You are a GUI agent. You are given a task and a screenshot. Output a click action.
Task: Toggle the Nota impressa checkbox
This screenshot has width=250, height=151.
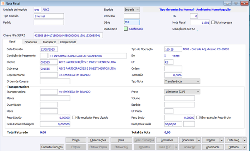[x=213, y=22]
